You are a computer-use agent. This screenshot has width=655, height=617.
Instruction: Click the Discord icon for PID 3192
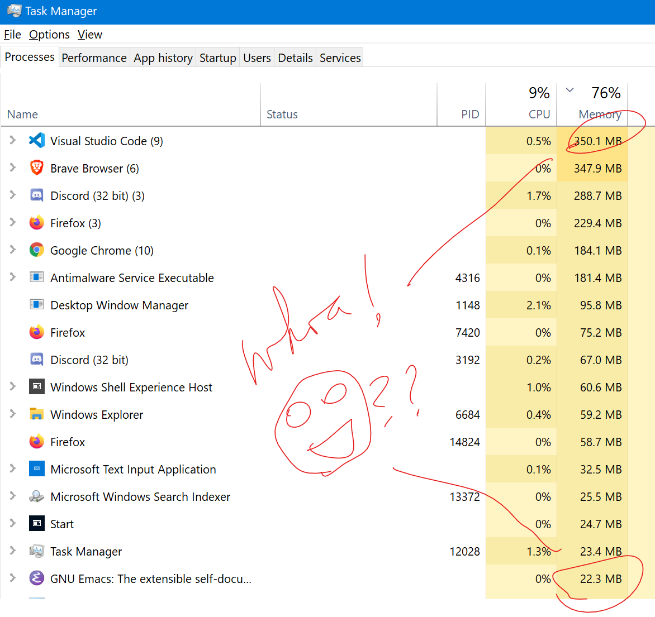coord(37,360)
